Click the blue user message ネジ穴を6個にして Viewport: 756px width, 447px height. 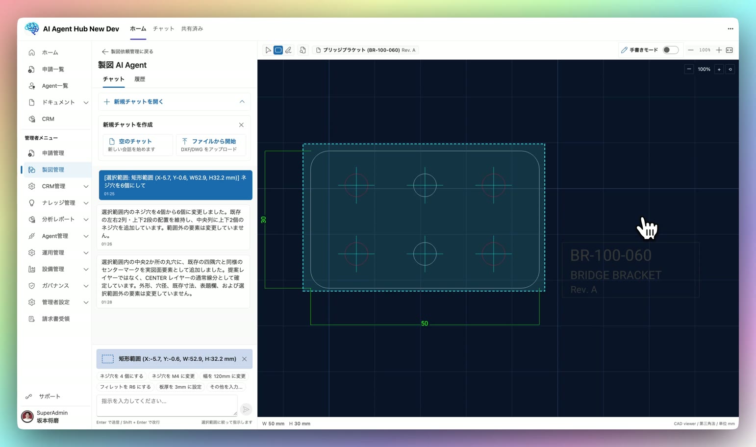(x=176, y=185)
